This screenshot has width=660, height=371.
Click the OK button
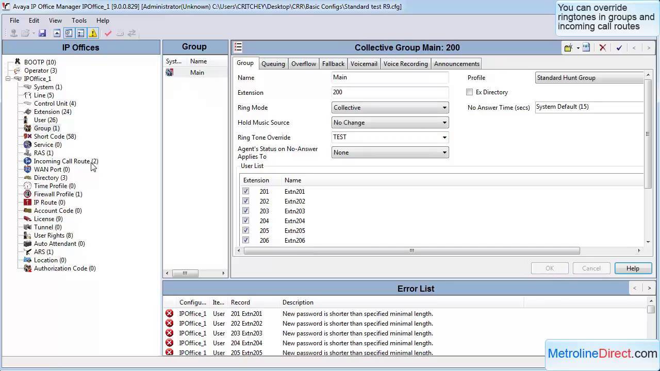click(x=550, y=268)
